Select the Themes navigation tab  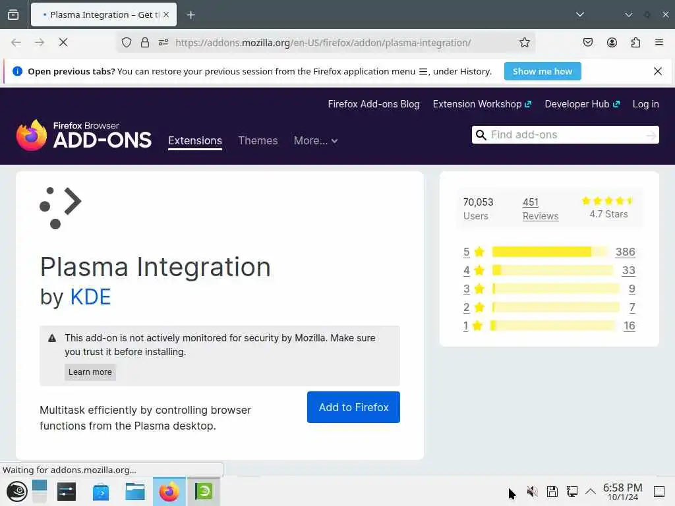click(258, 141)
